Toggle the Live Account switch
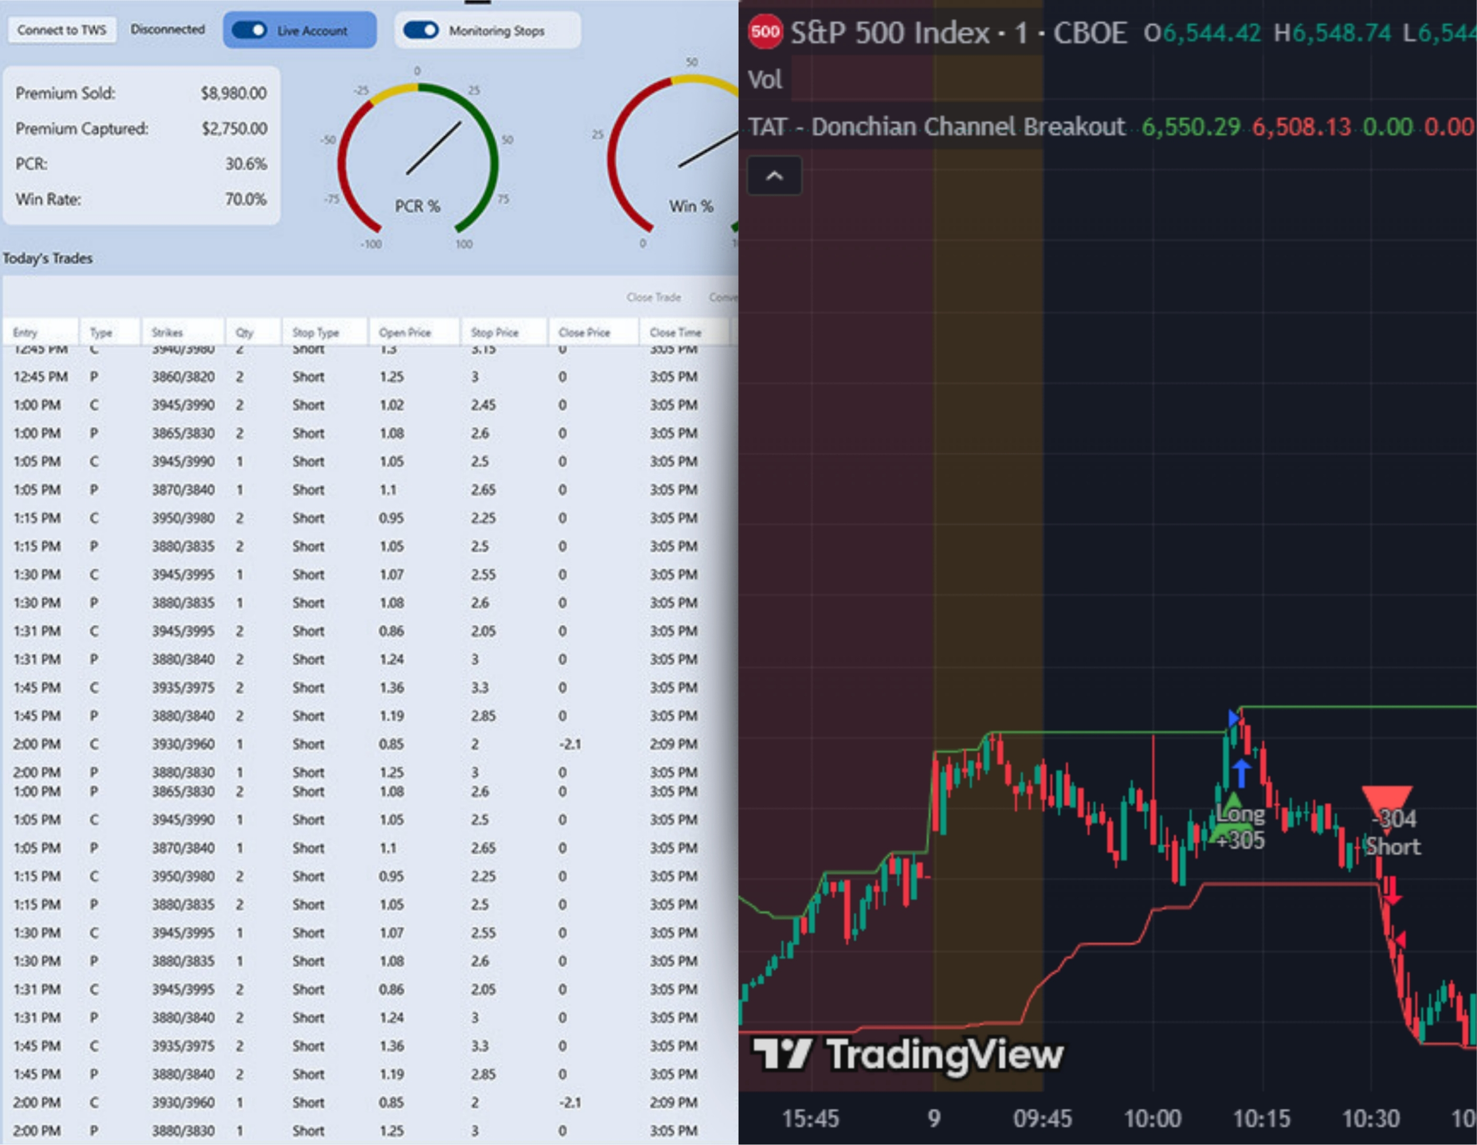 [249, 30]
